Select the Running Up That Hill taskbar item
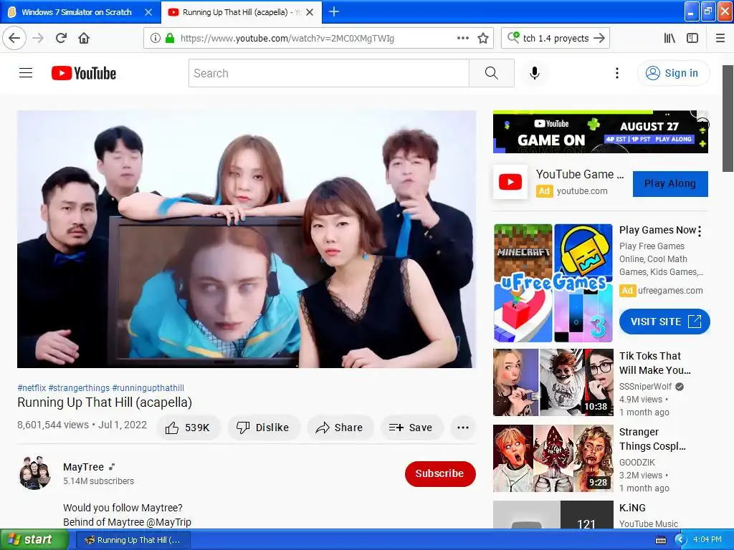 (x=133, y=540)
